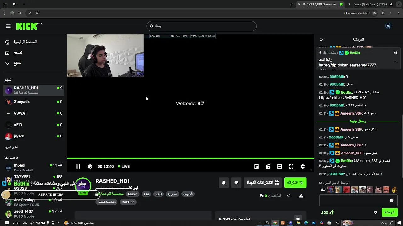
Task: Switch to the TikTok browser tab
Action: click(x=371, y=4)
